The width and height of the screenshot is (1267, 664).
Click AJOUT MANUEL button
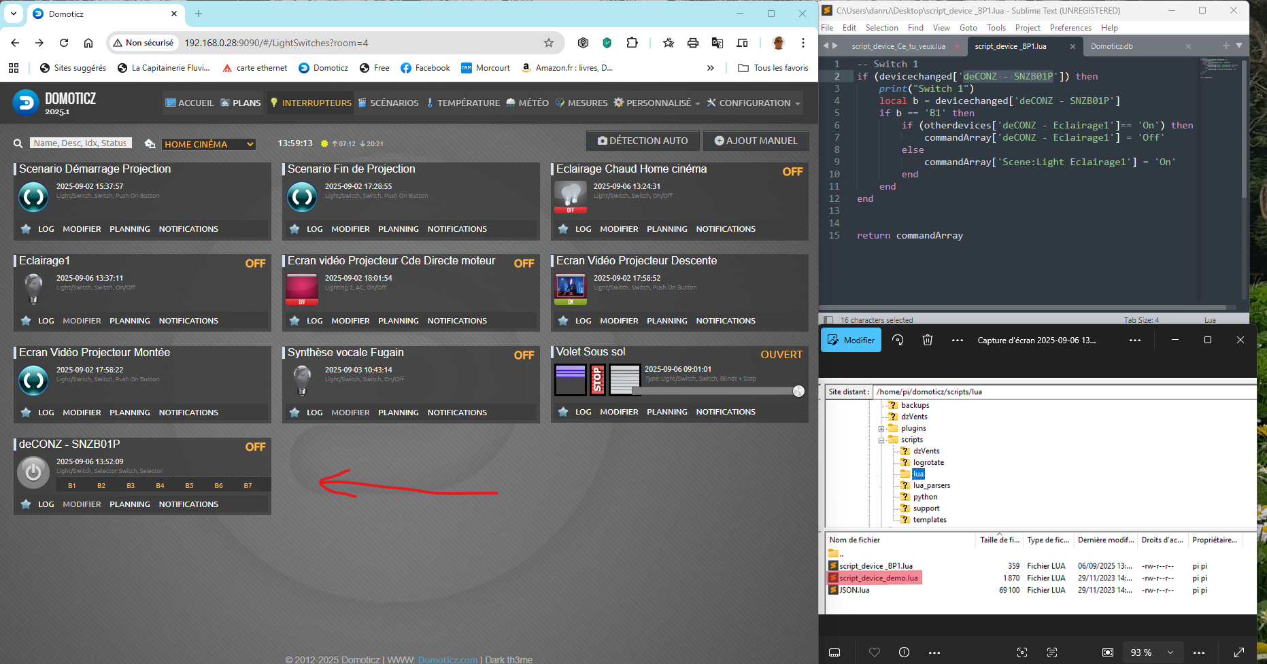(756, 141)
